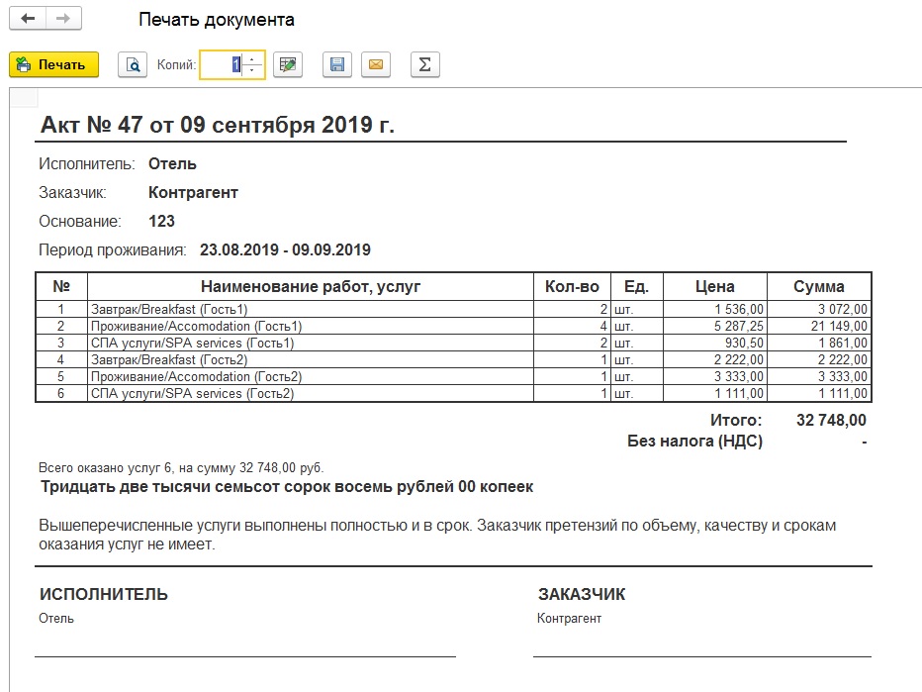Select the period 23.08.2019 - 09.09.2019

[x=285, y=250]
